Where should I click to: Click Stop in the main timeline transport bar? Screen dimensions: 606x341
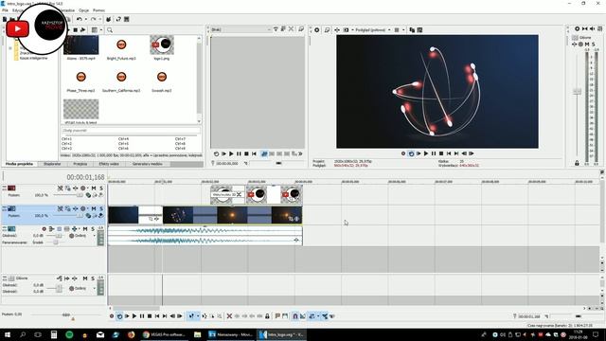[x=150, y=316]
